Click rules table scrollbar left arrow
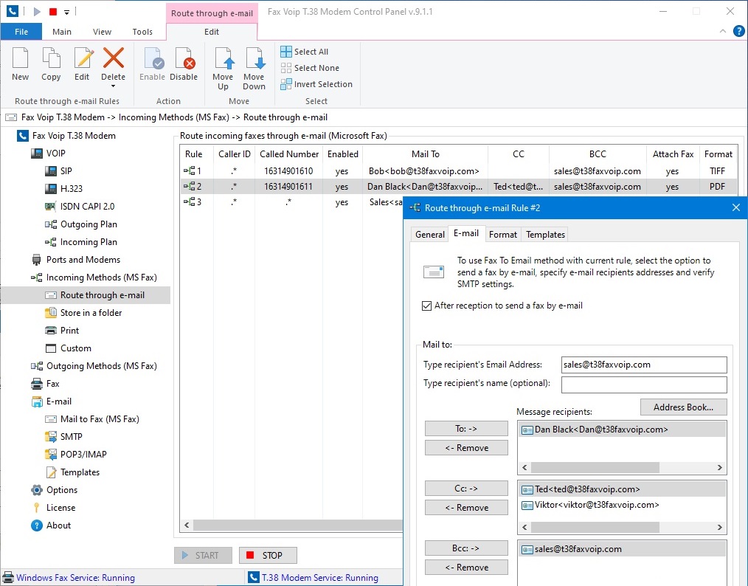This screenshot has height=586, width=748. [x=187, y=525]
